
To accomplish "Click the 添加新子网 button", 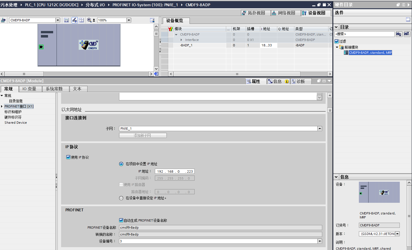I will (x=143, y=135).
